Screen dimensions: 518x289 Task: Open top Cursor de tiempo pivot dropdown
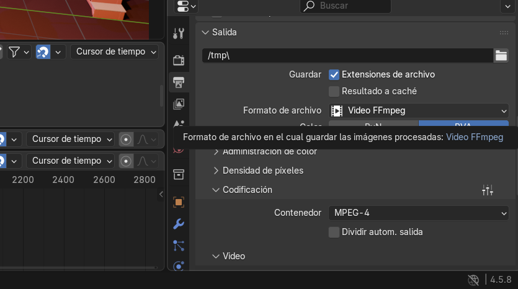coord(115,52)
